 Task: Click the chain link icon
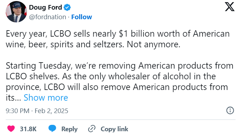[92, 129]
